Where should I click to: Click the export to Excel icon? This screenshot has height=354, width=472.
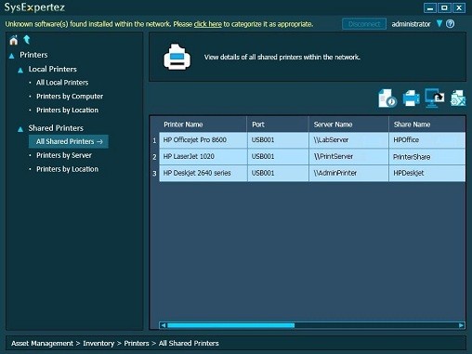tap(458, 98)
